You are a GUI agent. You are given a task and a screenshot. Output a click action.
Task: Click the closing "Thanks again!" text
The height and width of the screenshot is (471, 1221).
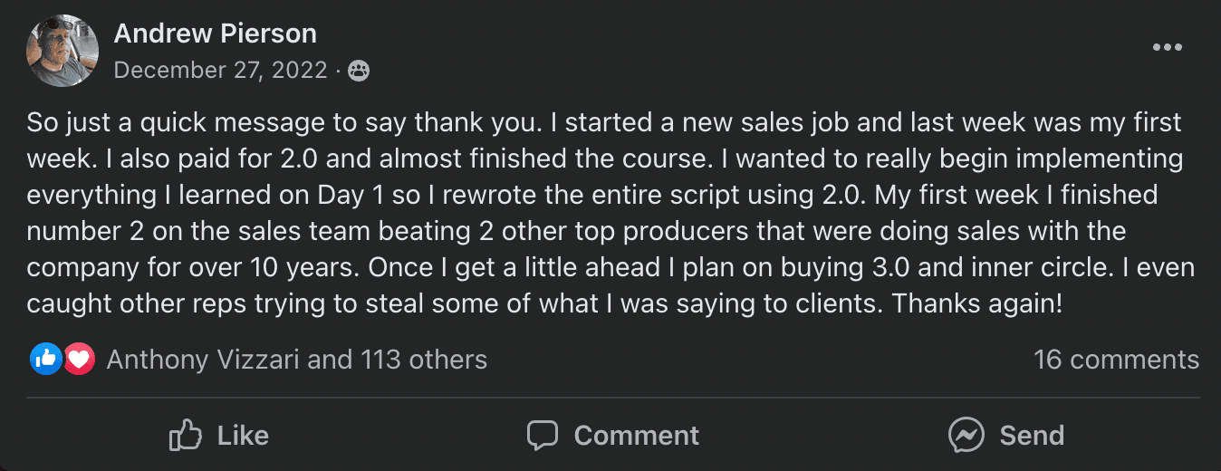pos(977,304)
